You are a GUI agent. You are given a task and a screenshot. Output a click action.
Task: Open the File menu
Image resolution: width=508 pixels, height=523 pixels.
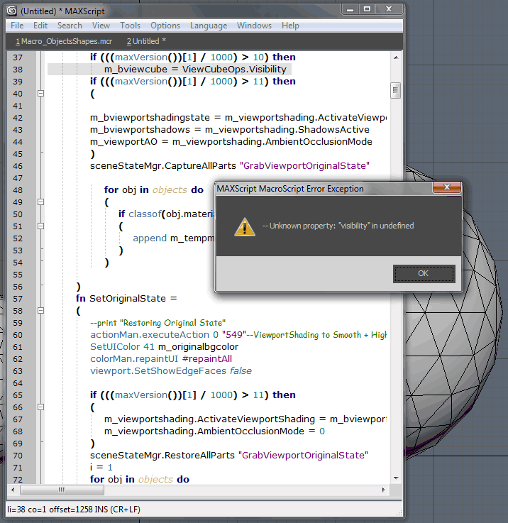tap(17, 26)
